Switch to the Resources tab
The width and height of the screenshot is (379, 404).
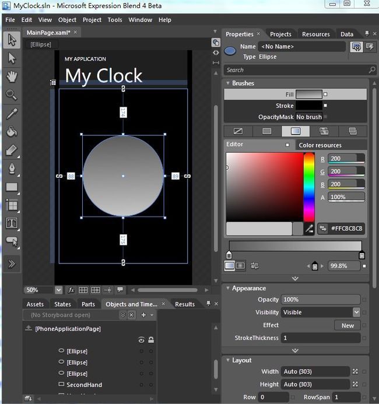[x=316, y=34]
